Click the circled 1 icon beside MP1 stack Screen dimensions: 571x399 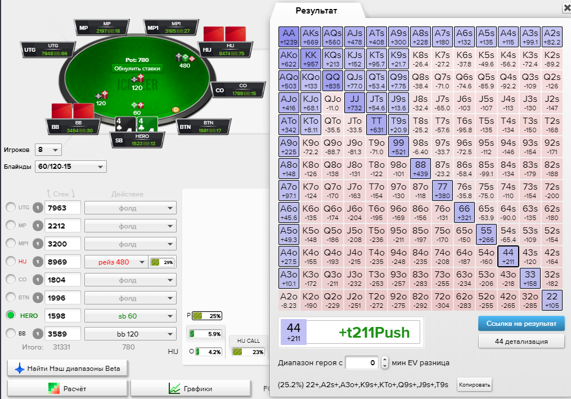pos(38,244)
